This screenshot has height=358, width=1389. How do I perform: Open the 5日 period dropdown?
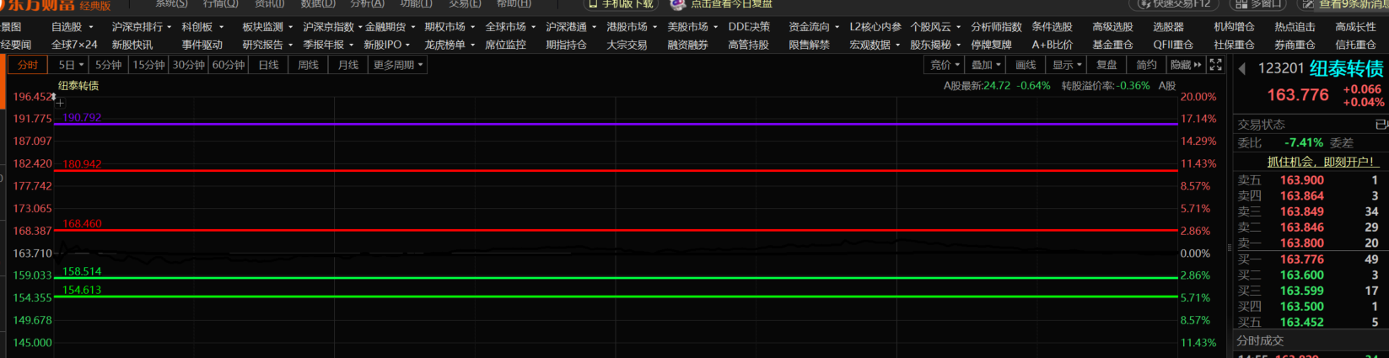point(69,65)
